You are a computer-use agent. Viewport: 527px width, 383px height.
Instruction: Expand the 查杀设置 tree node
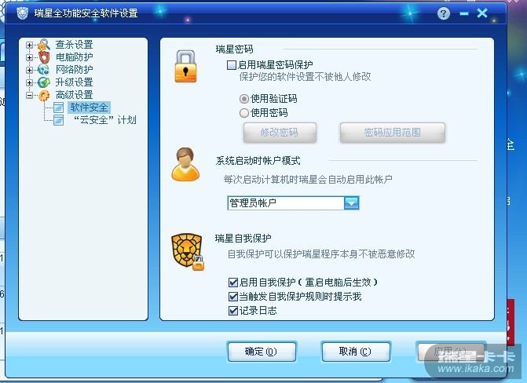coord(30,45)
